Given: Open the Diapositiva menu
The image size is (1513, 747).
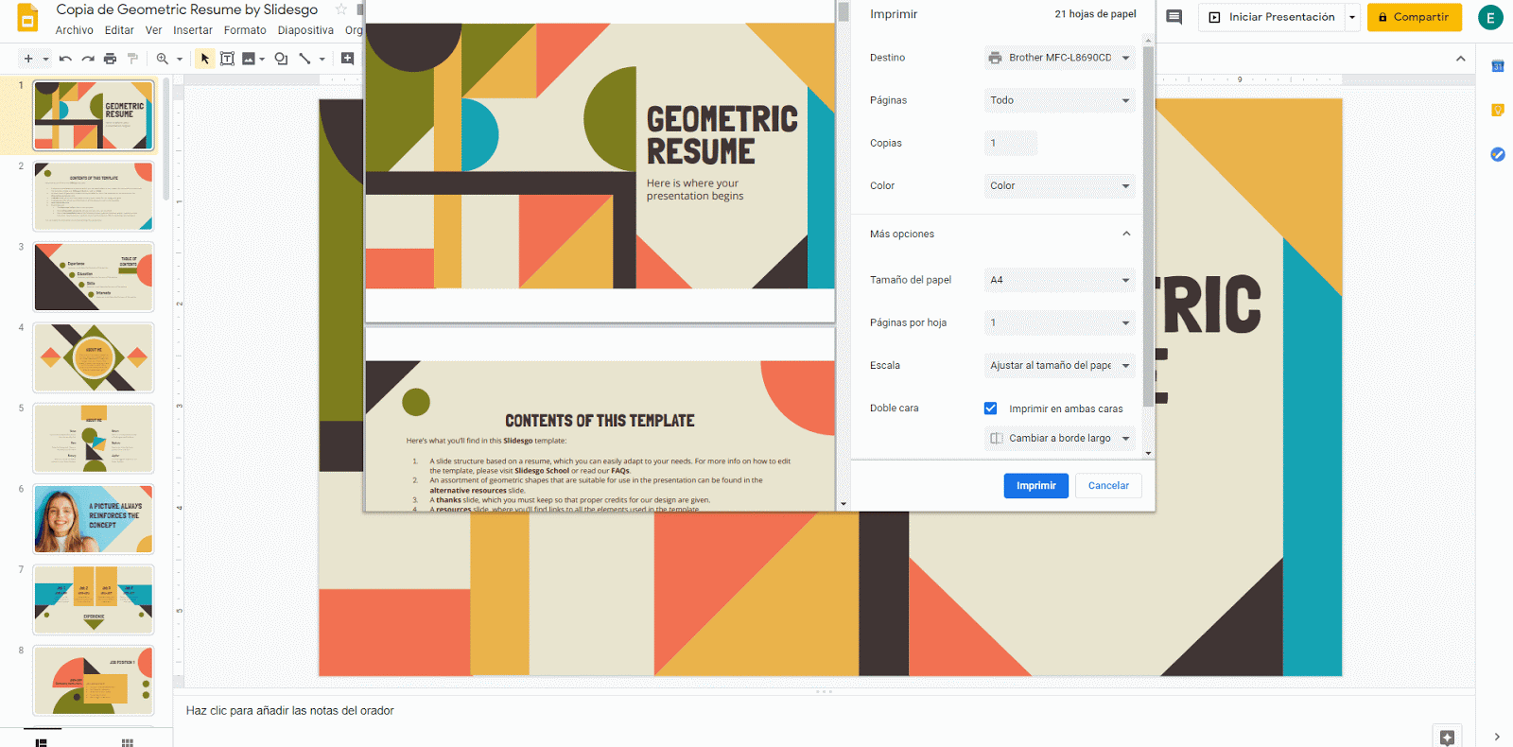Looking at the screenshot, I should click(305, 30).
